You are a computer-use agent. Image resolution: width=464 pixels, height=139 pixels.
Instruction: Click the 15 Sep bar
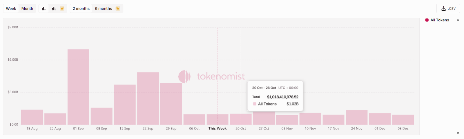[125, 104]
